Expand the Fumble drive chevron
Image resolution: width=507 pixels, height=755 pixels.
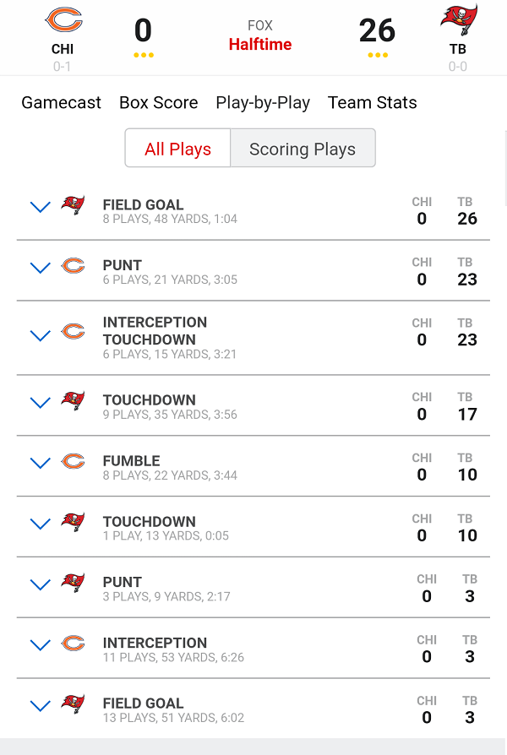40,463
